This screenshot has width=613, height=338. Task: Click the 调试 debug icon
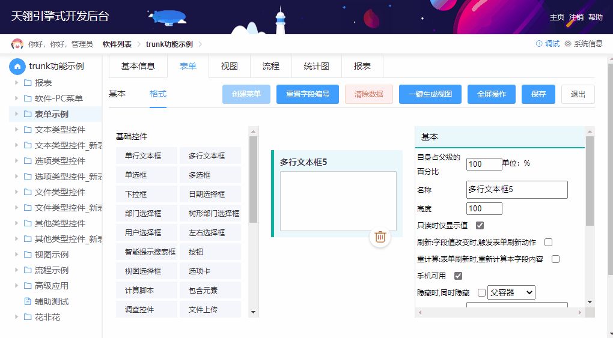point(539,44)
